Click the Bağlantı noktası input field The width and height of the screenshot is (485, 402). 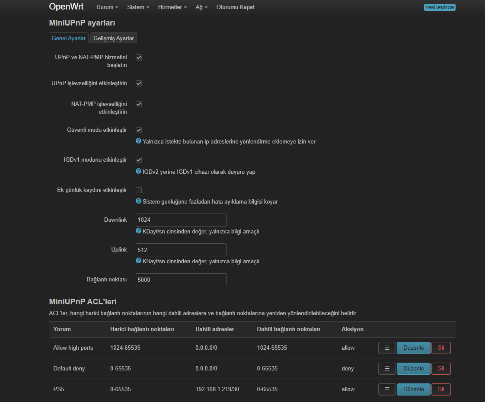[x=181, y=280]
